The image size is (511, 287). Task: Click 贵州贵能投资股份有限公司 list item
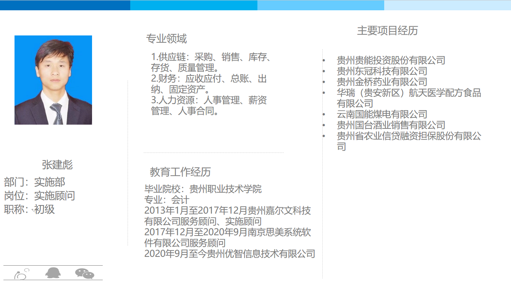pyautogui.click(x=391, y=60)
